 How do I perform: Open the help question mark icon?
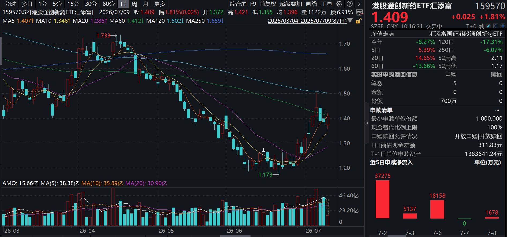pos(350,4)
